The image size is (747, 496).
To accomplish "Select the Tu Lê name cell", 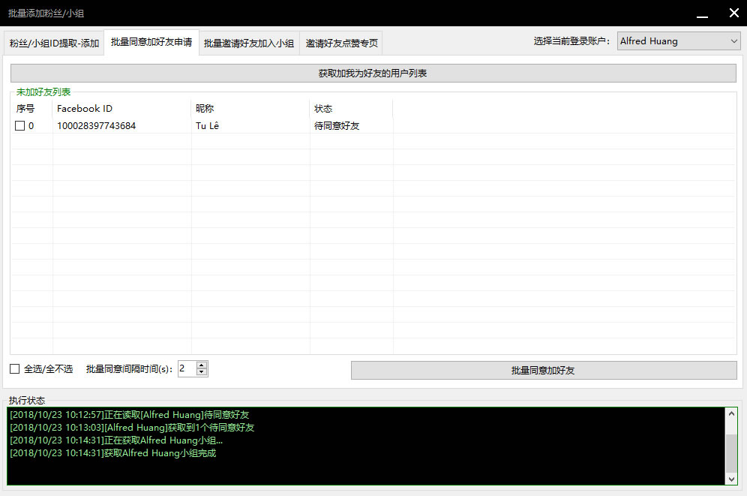I will (x=207, y=126).
